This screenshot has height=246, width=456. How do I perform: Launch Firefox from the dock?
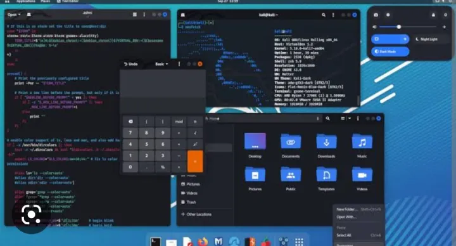[x=203, y=242]
